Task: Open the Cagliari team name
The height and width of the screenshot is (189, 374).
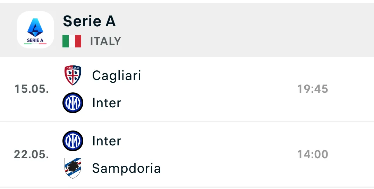Action: (x=117, y=75)
